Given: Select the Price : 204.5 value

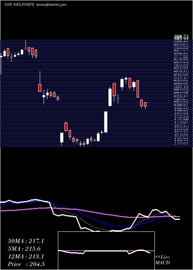Looking at the screenshot, I should pyautogui.click(x=26, y=264).
